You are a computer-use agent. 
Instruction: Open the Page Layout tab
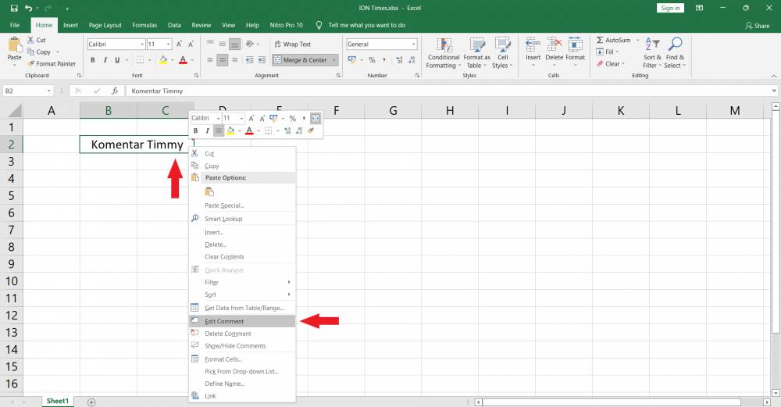click(105, 25)
